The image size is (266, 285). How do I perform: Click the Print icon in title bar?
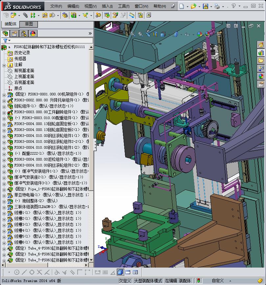tap(217, 6)
